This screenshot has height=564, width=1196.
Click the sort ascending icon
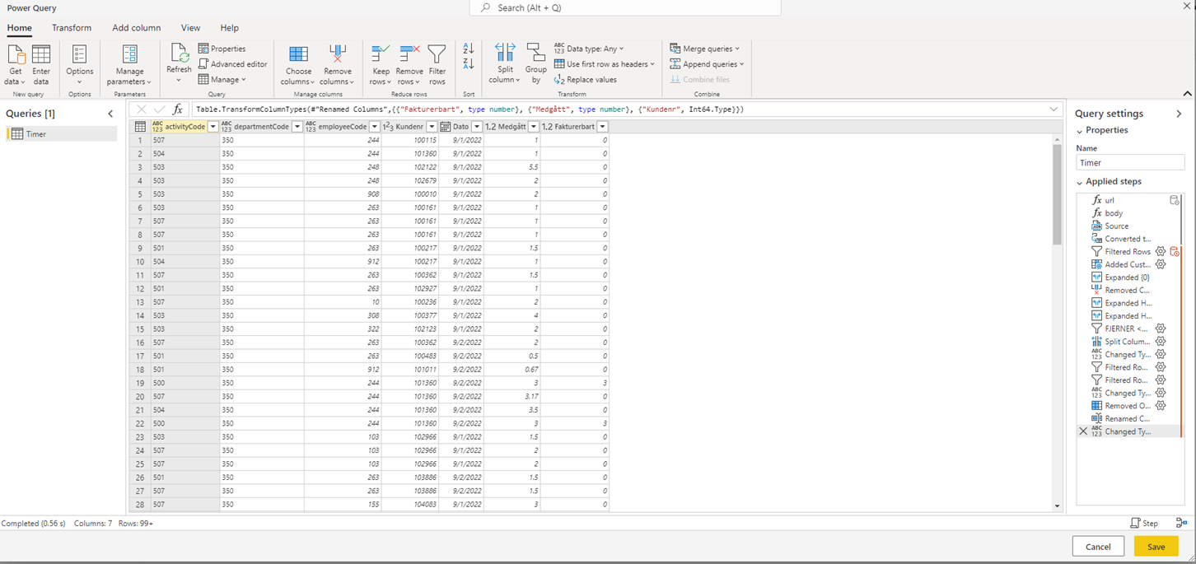tap(467, 49)
